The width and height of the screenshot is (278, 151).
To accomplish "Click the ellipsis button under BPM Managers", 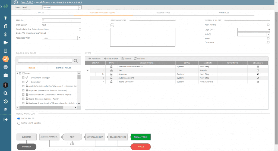I will click(x=112, y=25).
